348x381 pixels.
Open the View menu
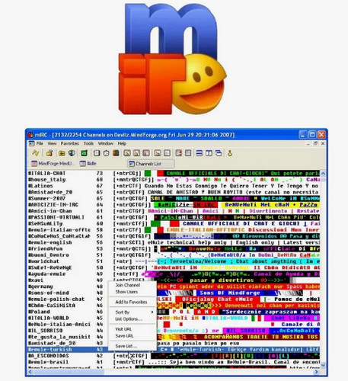[52, 143]
